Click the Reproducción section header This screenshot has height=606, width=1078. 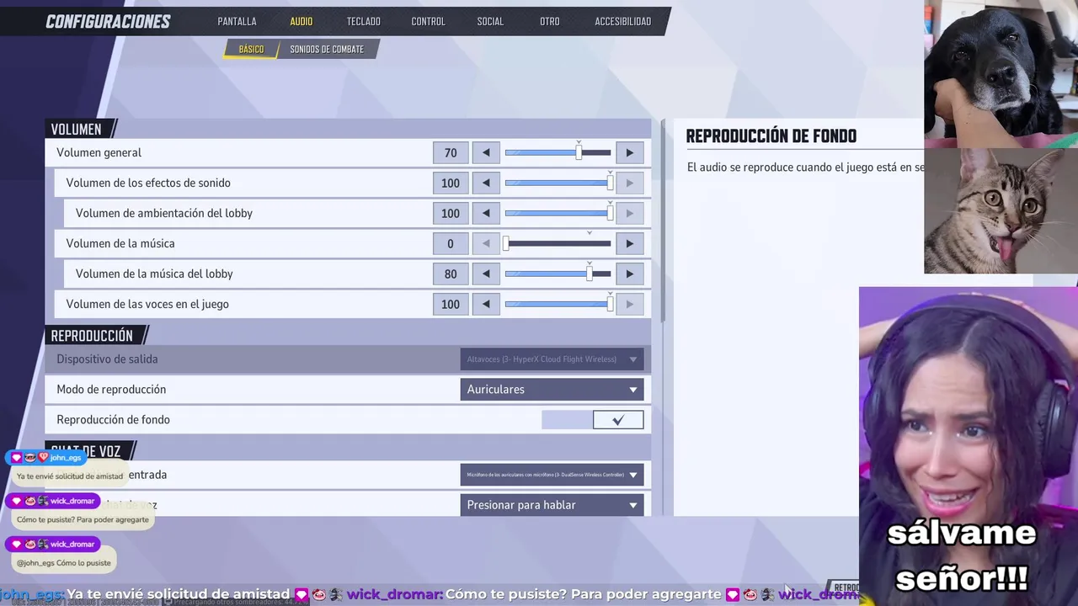(x=92, y=335)
